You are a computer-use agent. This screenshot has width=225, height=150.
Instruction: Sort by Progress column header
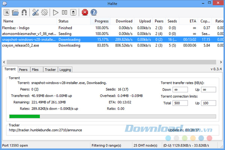100,21
